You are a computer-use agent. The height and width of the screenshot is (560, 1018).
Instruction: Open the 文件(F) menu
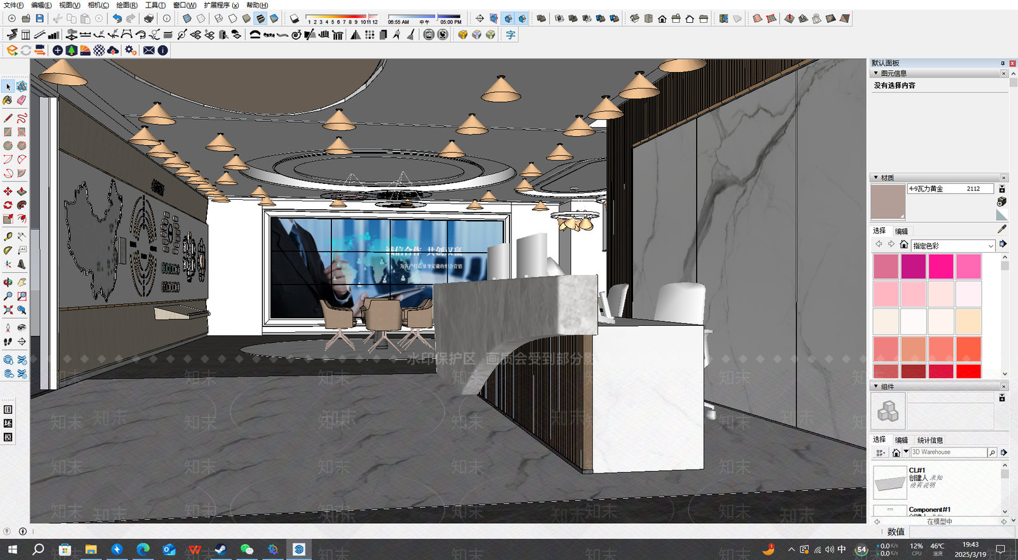point(13,5)
